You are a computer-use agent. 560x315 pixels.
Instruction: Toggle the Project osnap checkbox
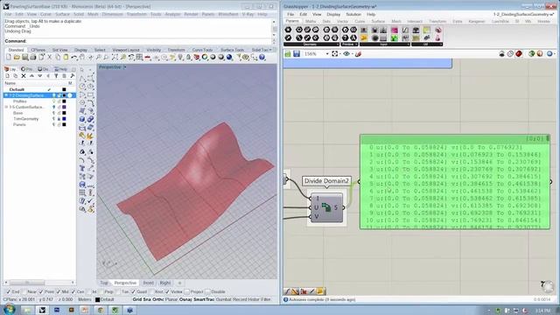click(186, 291)
